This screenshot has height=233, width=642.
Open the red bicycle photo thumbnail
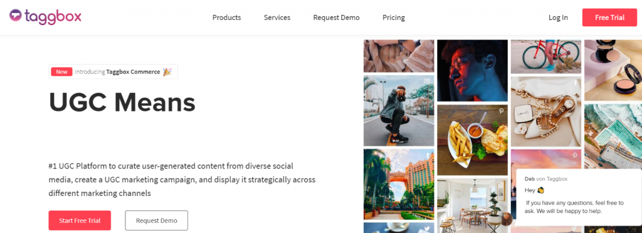coord(546,56)
